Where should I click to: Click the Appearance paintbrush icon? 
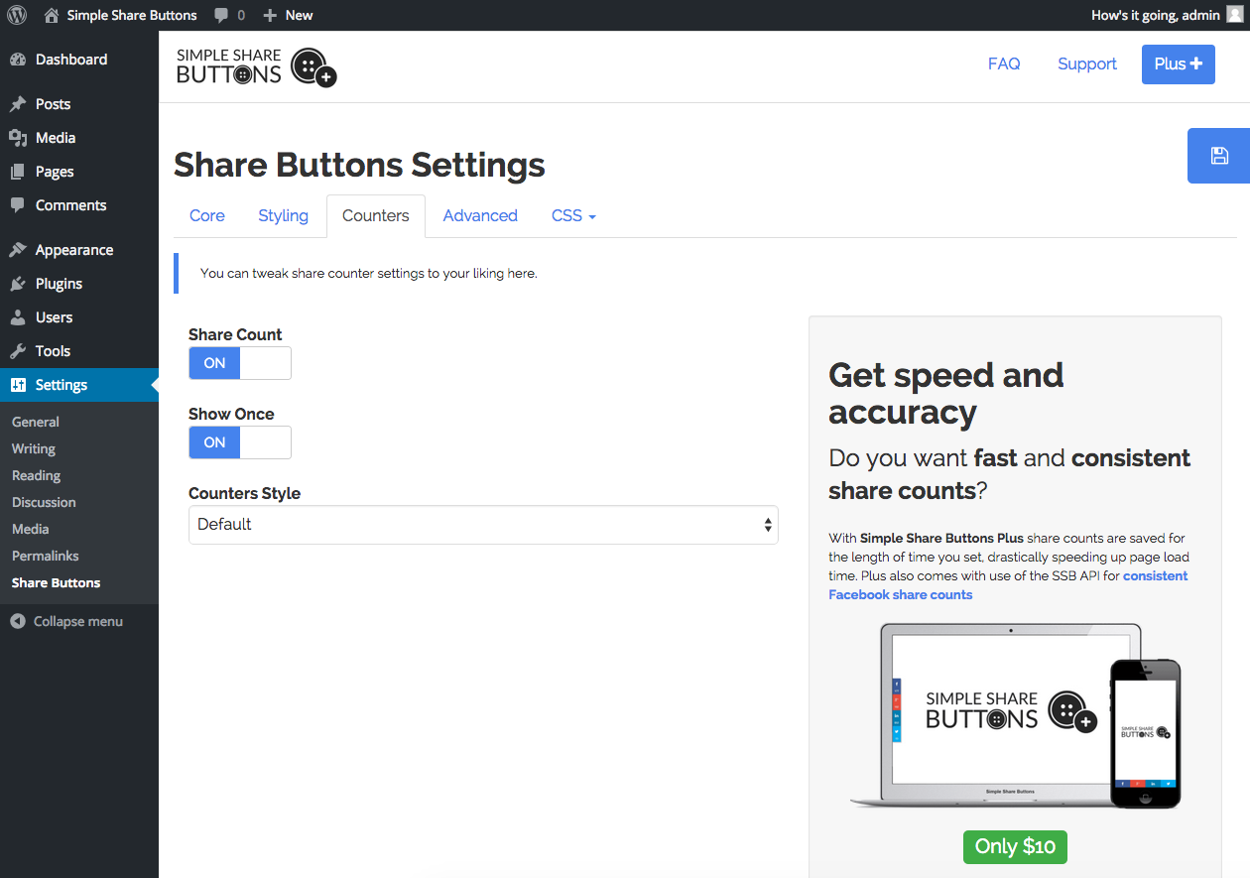tap(18, 250)
